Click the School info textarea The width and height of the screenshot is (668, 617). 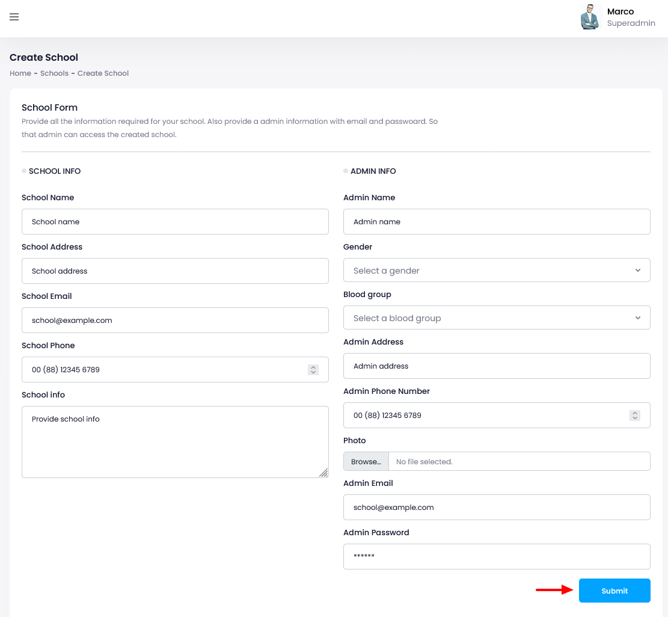pyautogui.click(x=175, y=442)
